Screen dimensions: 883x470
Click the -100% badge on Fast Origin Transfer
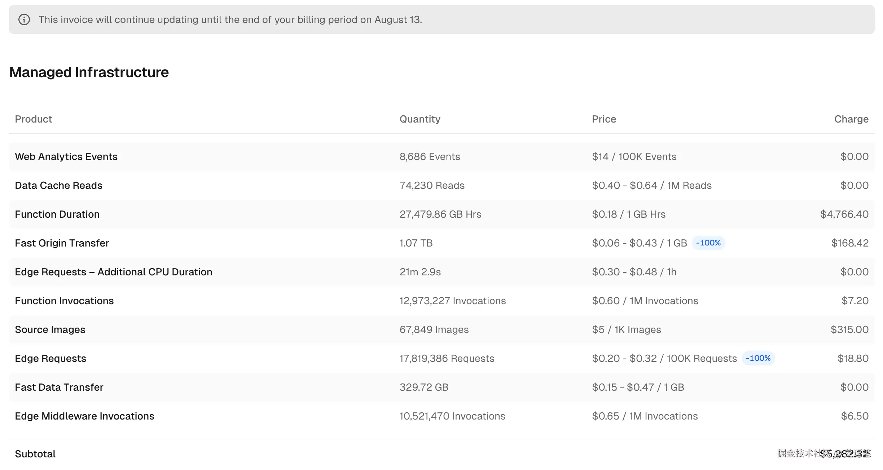(708, 243)
